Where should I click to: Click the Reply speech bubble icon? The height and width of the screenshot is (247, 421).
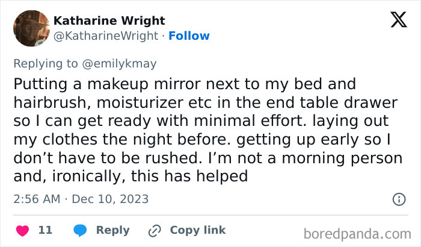(80, 230)
